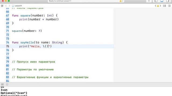Add an editor on the right
Image resolution: width=172 pixels, height=96 pixels.
170,6
